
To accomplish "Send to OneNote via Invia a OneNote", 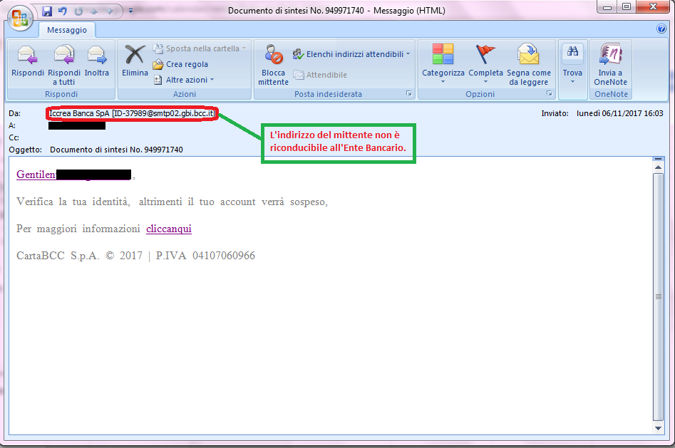I will [610, 65].
